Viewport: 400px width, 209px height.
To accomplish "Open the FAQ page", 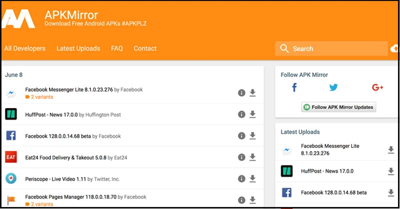I will [x=117, y=48].
